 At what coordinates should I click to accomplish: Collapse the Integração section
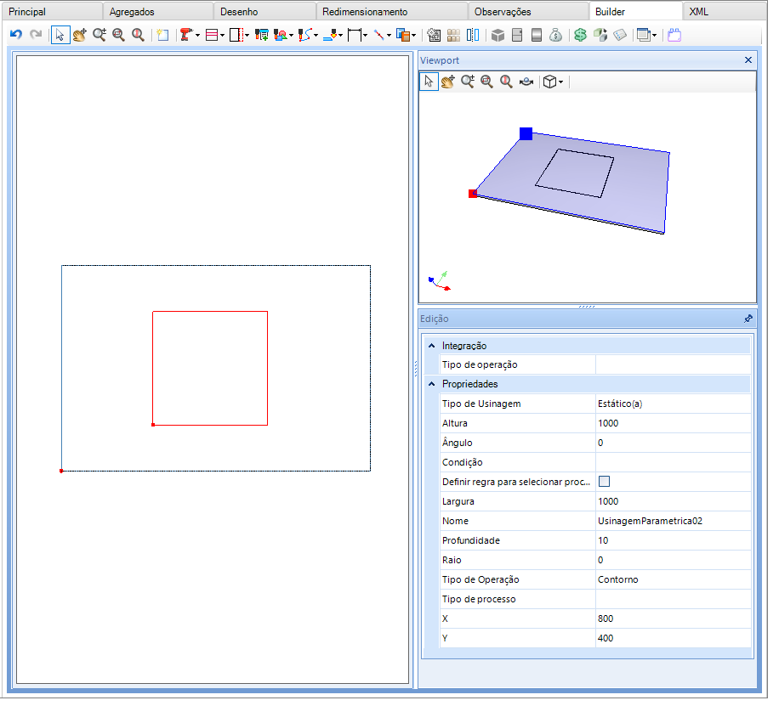pos(432,346)
